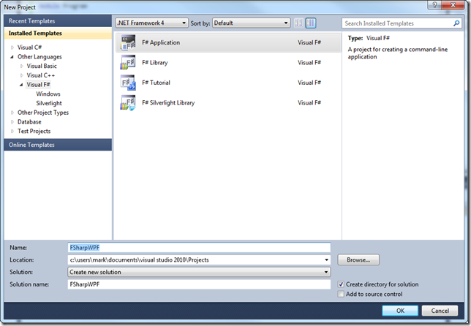Click the search magnifier icon
The height and width of the screenshot is (326, 471).
tap(456, 23)
